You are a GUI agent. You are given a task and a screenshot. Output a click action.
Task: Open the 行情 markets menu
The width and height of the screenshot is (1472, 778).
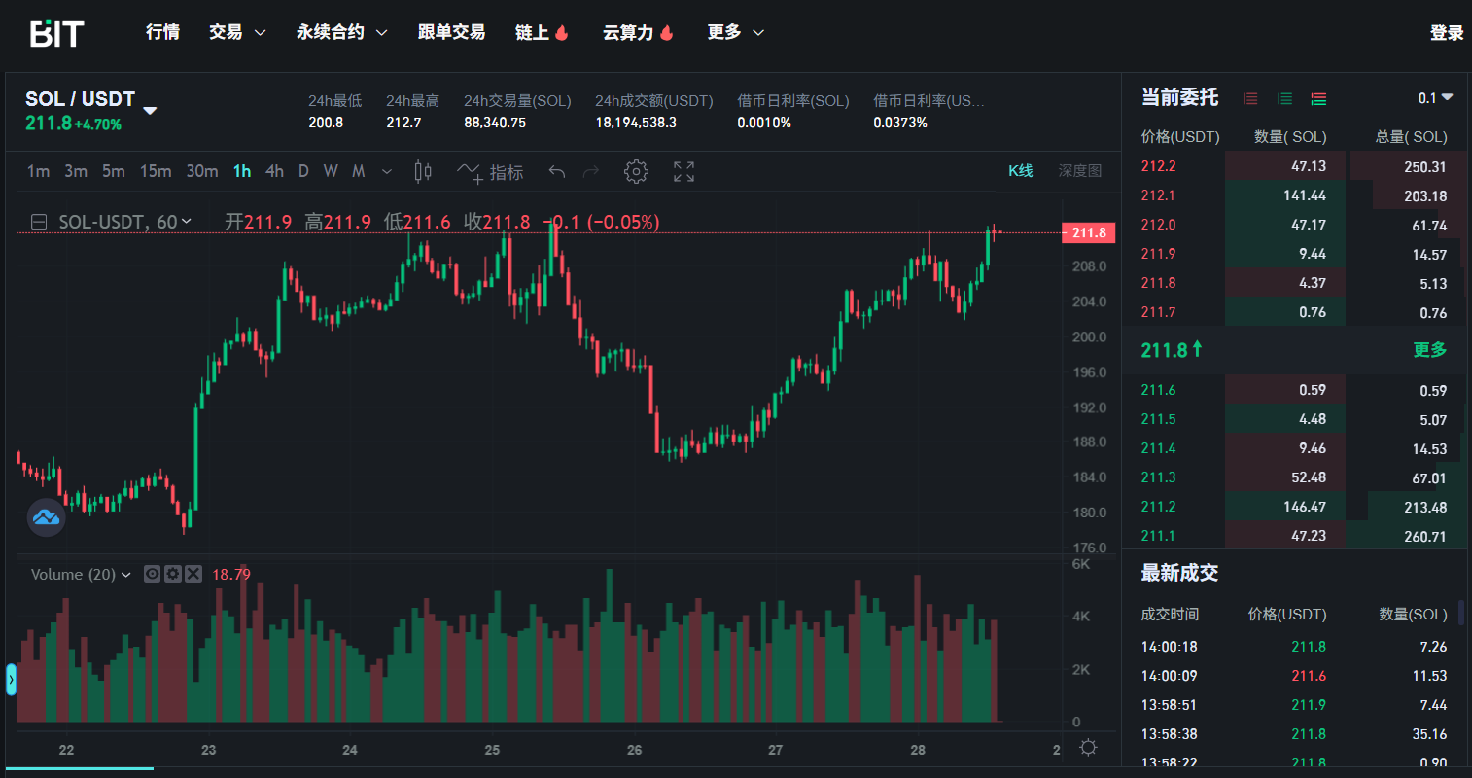162,32
